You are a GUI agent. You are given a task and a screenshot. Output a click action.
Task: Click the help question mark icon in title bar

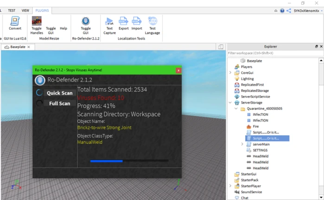282,10
